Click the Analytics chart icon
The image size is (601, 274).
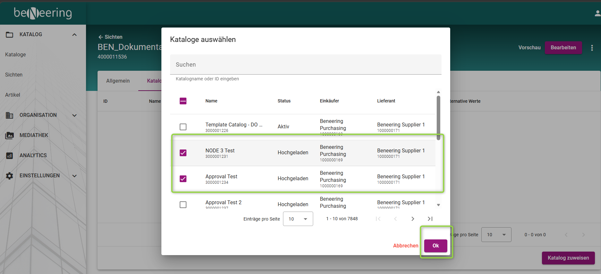10,156
